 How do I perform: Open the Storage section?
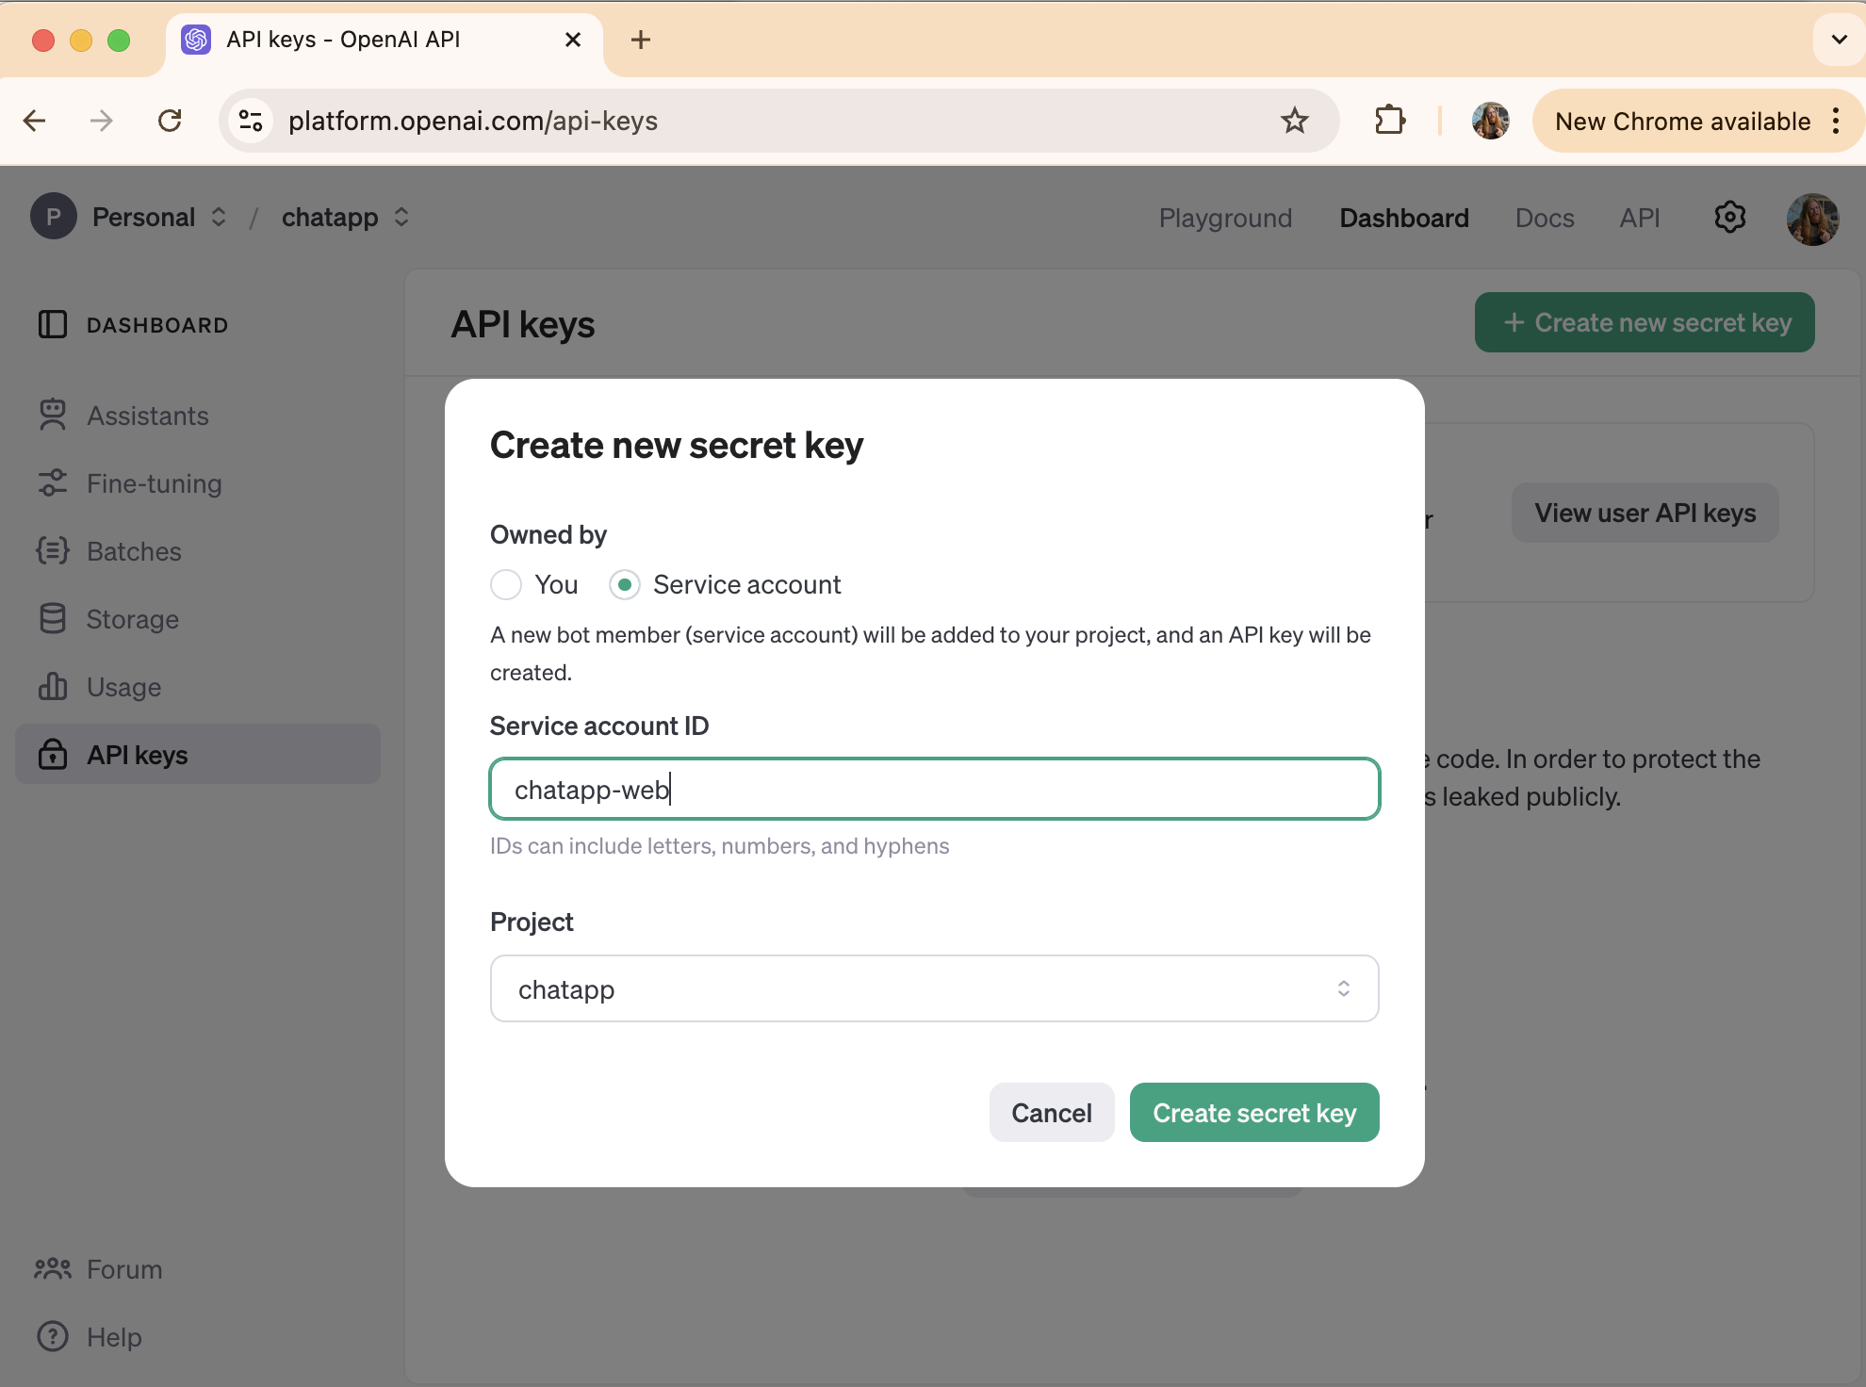(x=132, y=619)
